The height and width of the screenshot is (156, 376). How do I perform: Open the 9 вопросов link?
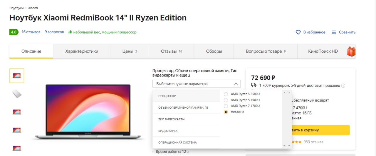point(54,32)
